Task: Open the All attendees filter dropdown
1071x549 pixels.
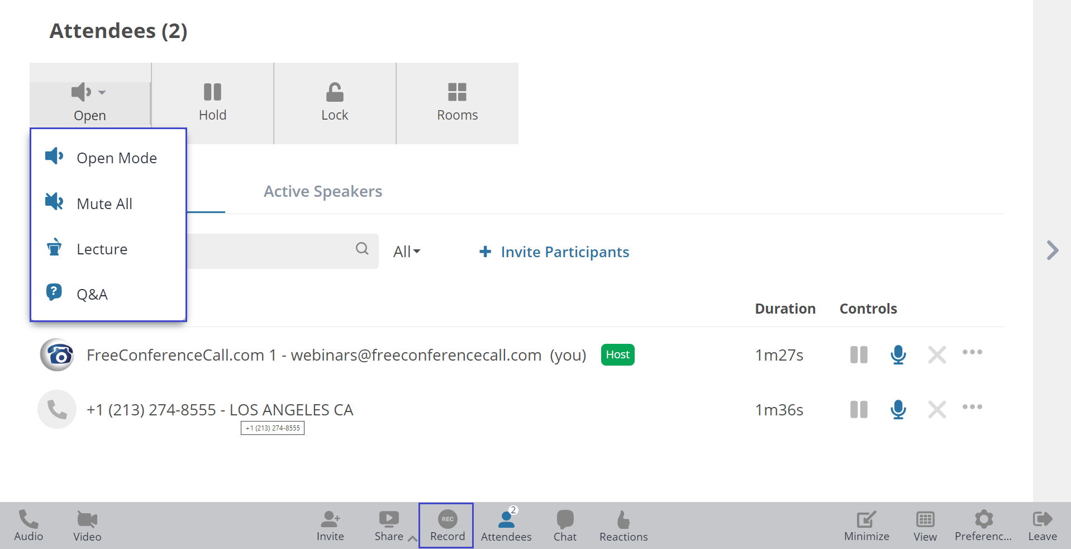Action: [407, 252]
